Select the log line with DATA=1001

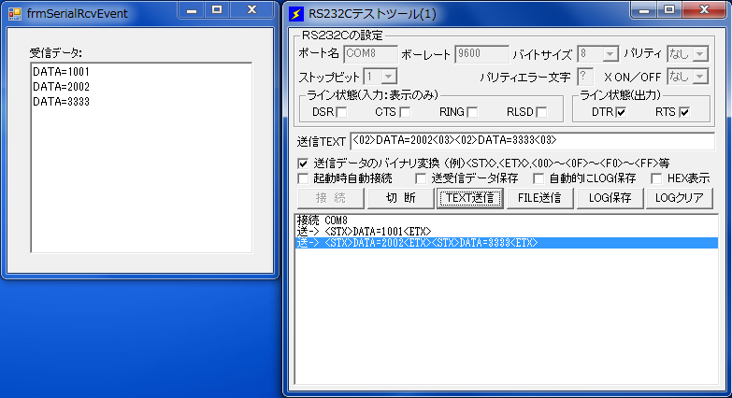pyautogui.click(x=507, y=232)
